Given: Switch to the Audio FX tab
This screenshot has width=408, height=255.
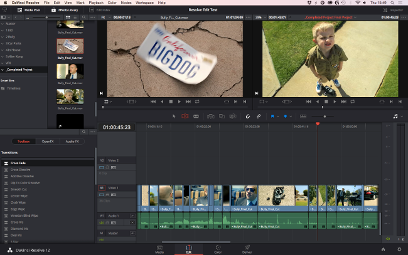Looking at the screenshot, I should coord(72,142).
